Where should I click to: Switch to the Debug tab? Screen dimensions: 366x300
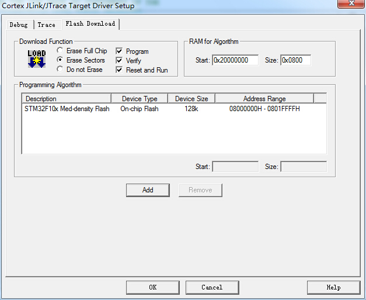tap(18, 25)
